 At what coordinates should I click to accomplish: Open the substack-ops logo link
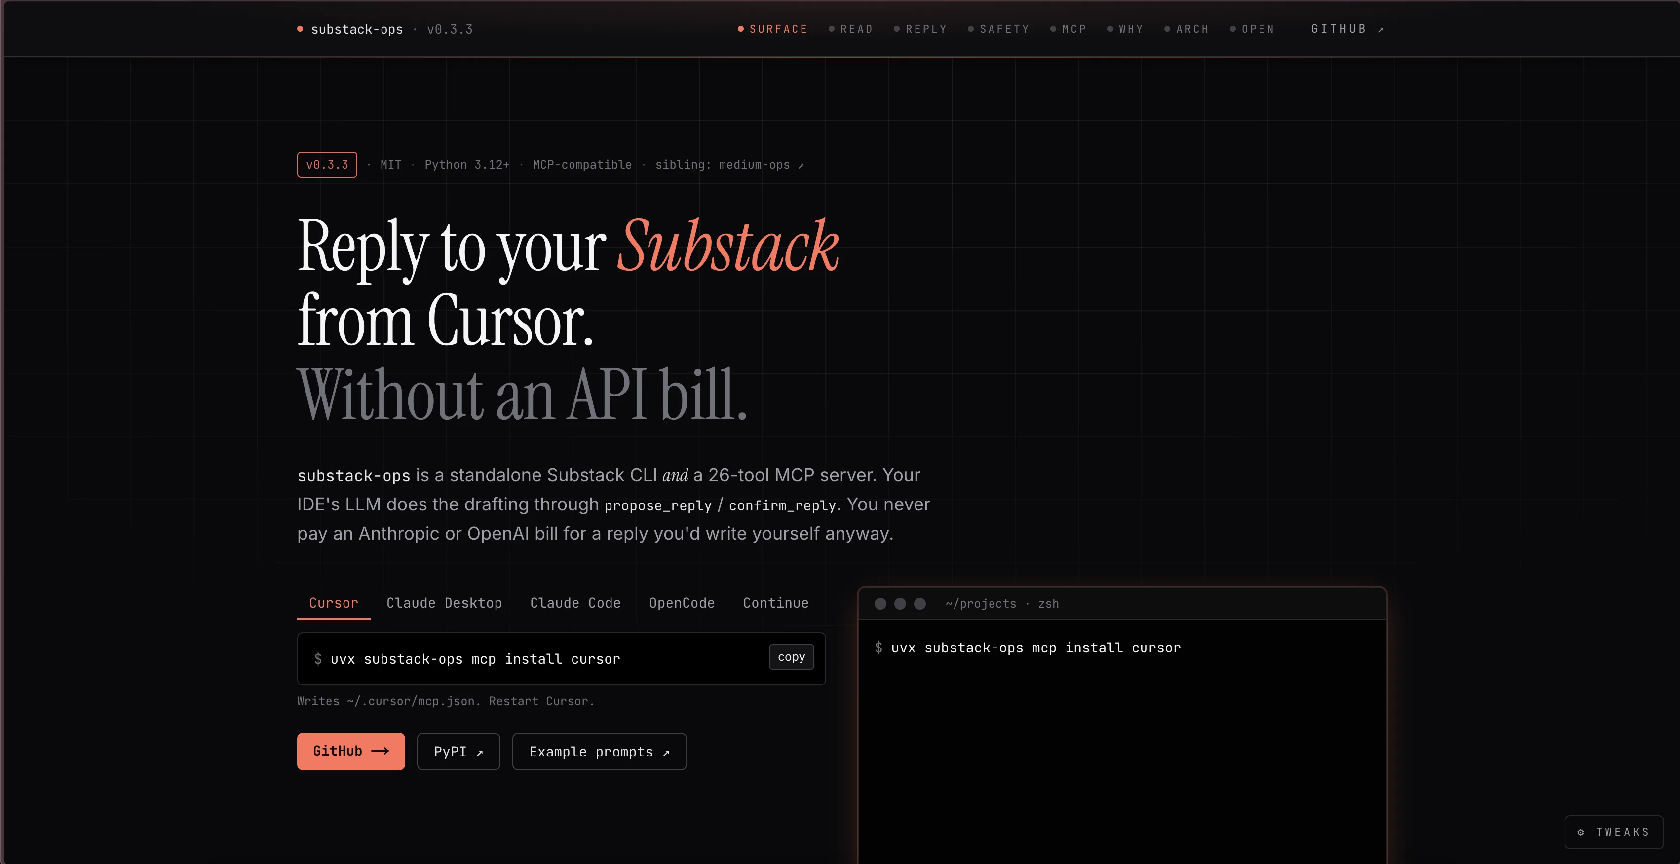(350, 29)
